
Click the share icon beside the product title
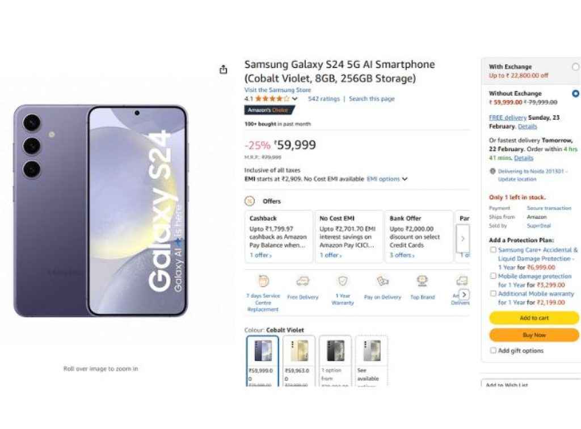pyautogui.click(x=225, y=68)
